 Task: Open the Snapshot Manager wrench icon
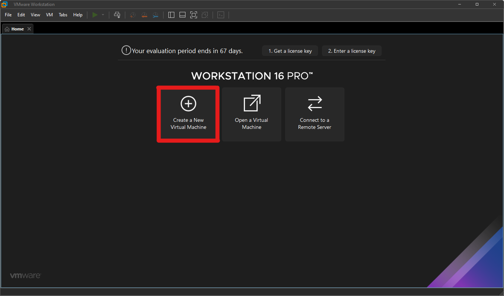155,15
